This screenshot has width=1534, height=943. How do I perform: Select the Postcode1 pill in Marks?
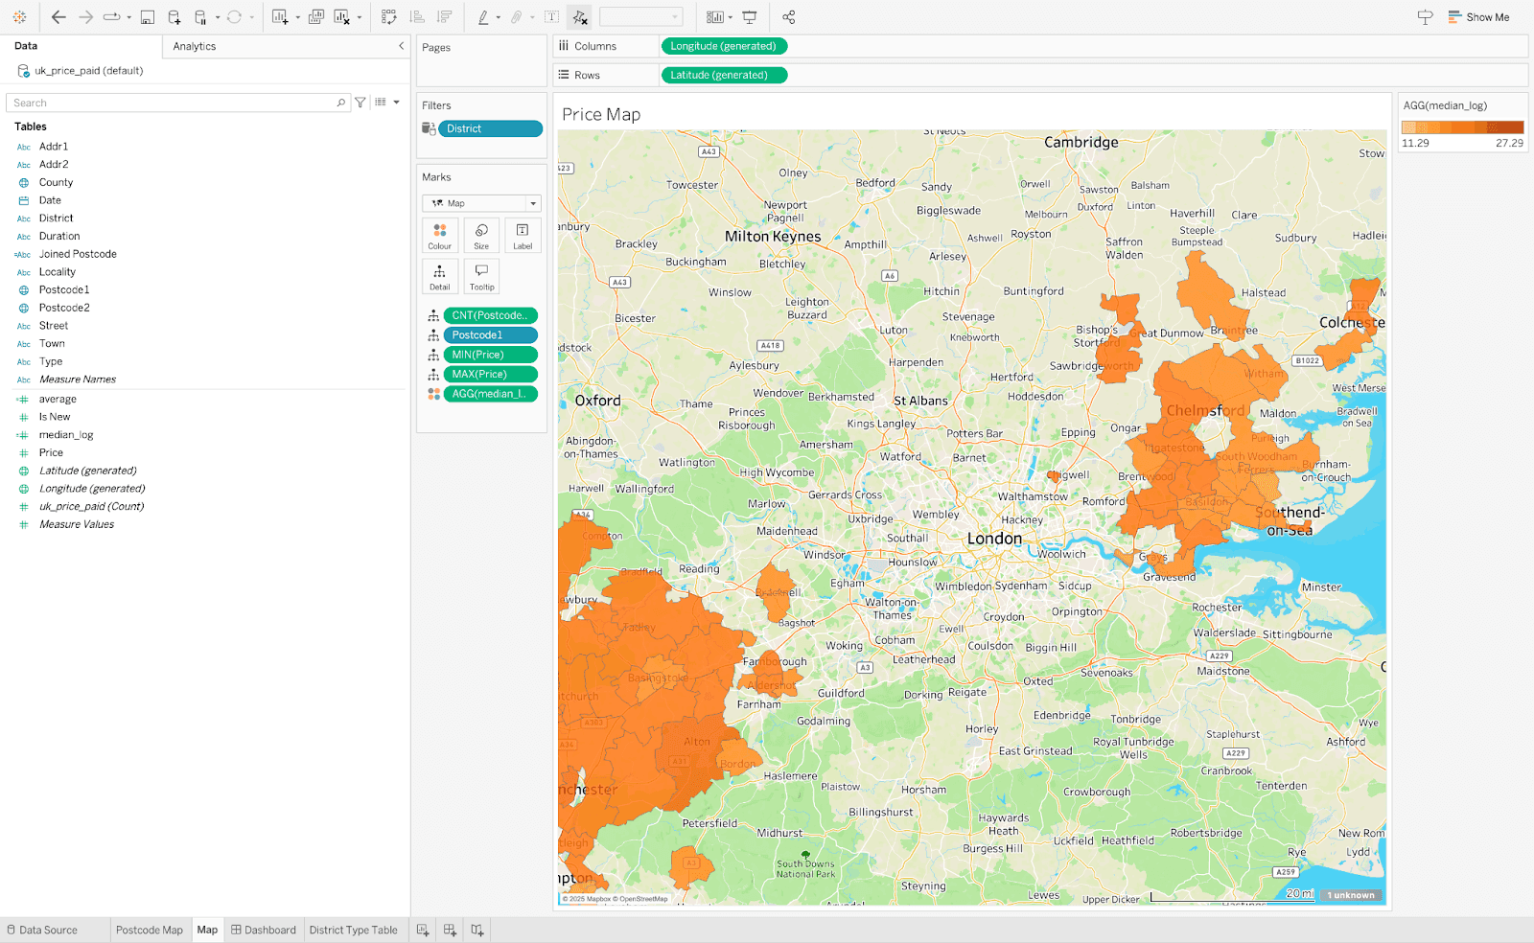pos(490,335)
